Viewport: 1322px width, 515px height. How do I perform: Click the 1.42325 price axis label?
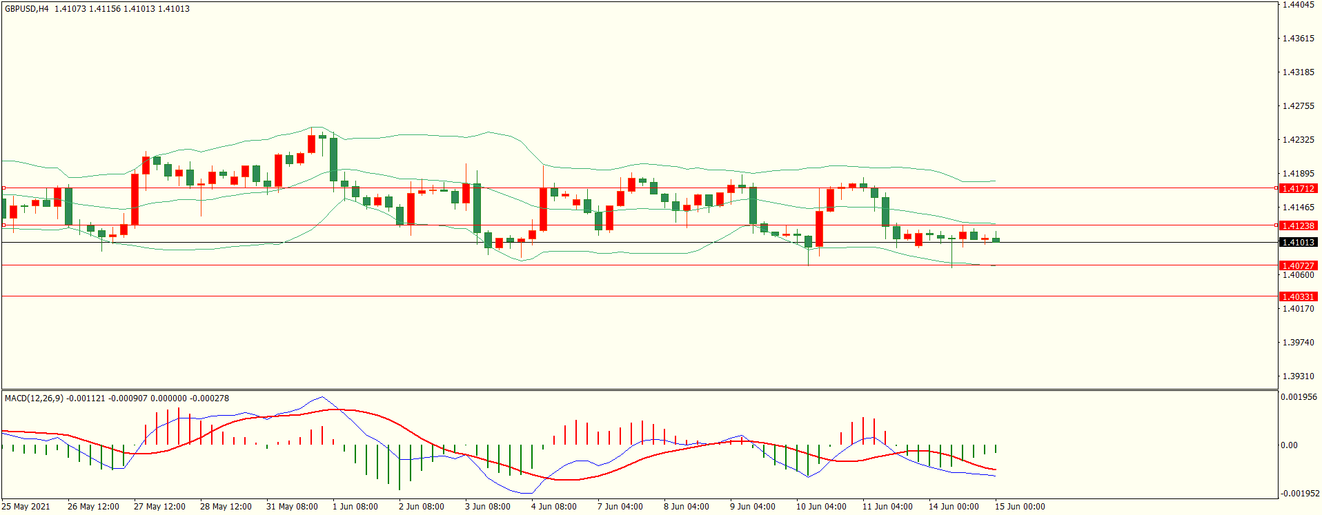(x=1298, y=140)
